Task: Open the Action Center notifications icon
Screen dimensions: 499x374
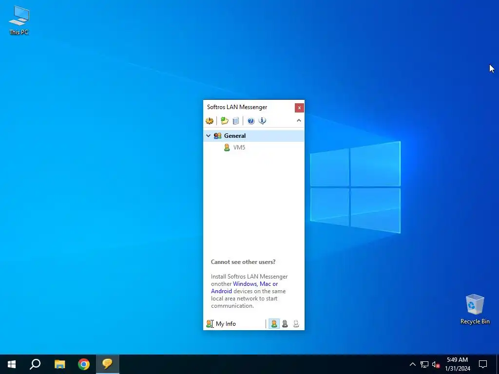Action: (483, 364)
